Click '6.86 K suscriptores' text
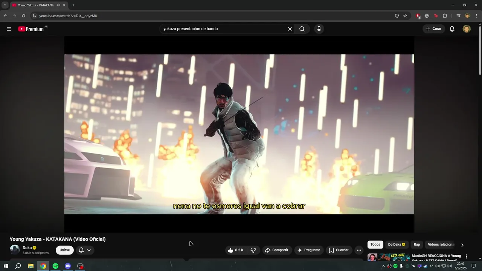This screenshot has width=482, height=271. tap(35, 253)
